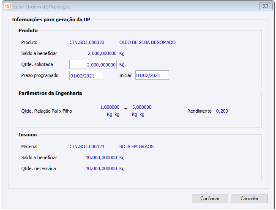Click the Insumo section heading
Screen dimensions: 276x210
tap(27, 135)
